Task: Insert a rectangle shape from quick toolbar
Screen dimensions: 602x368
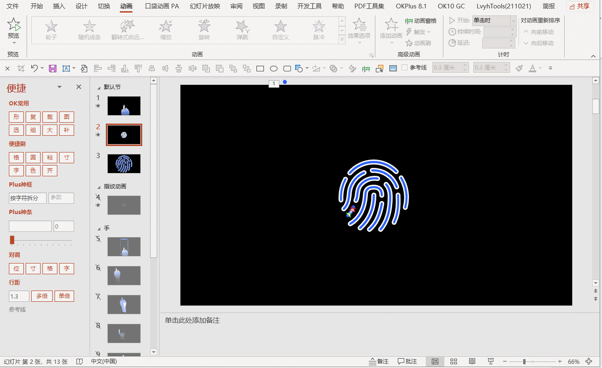Action: [260, 69]
